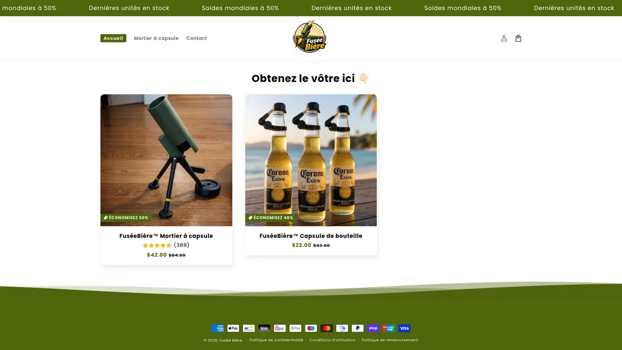Open the FuséeBière™ Capsule de bouteille product title

click(x=311, y=236)
